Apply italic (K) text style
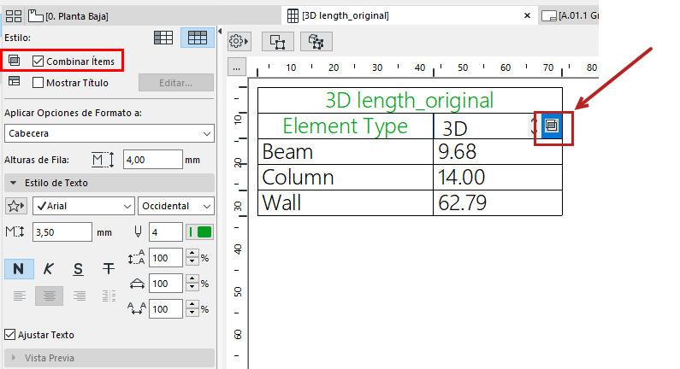Image resolution: width=680 pixels, height=369 pixels. coord(49,268)
